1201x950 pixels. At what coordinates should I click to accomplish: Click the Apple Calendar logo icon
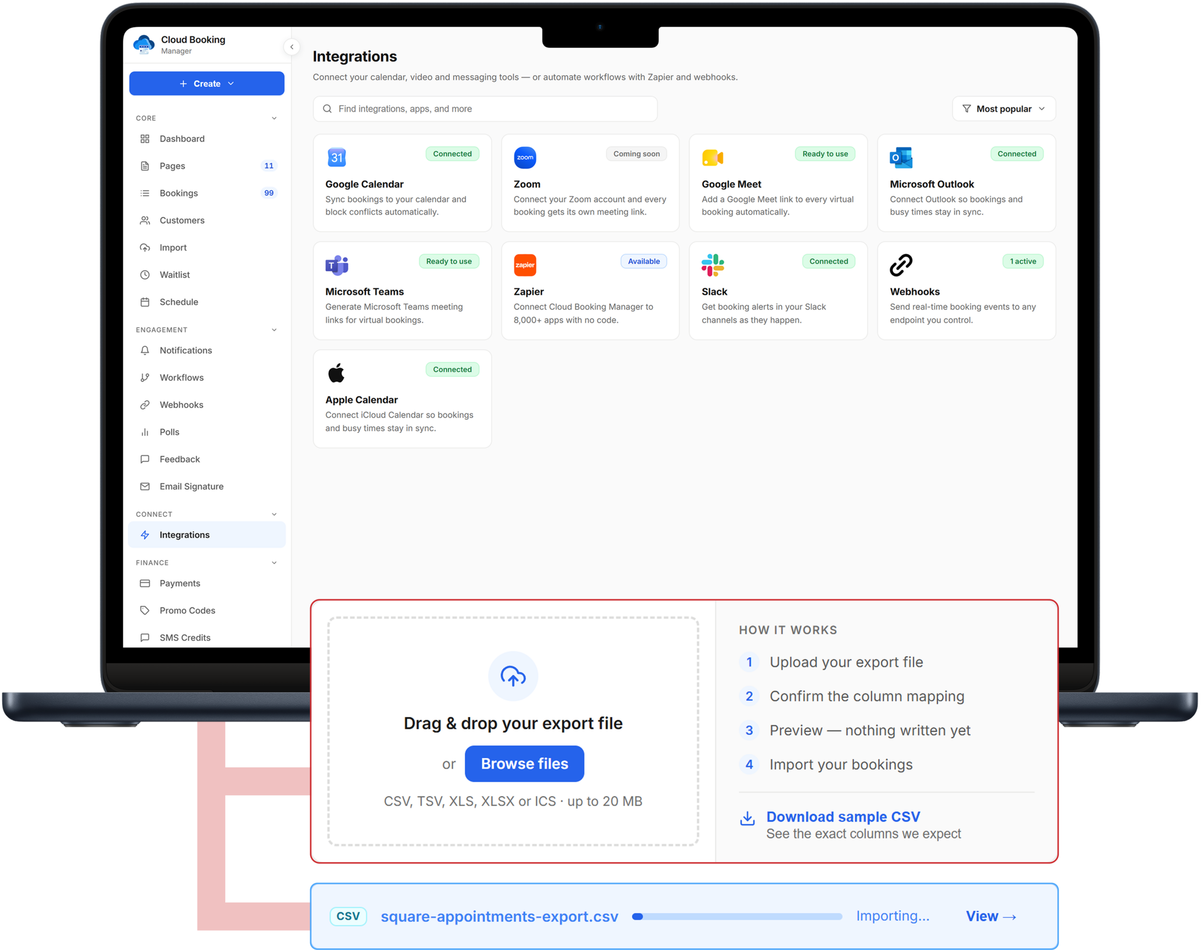point(336,373)
